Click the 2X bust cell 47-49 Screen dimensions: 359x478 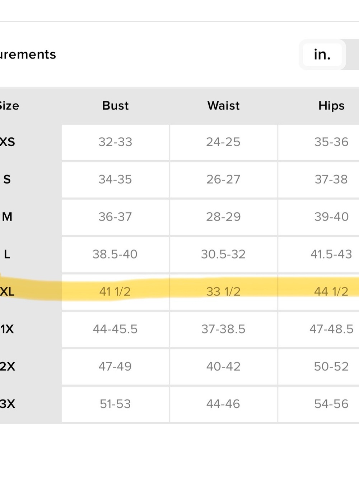tap(115, 366)
